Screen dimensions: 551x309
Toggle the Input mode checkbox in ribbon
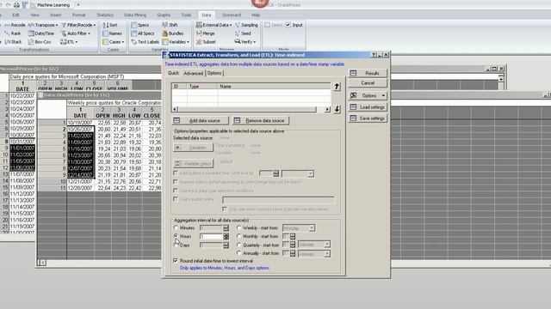[x=288, y=25]
